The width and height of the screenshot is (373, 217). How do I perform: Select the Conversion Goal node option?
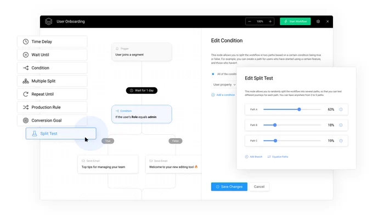(x=52, y=121)
